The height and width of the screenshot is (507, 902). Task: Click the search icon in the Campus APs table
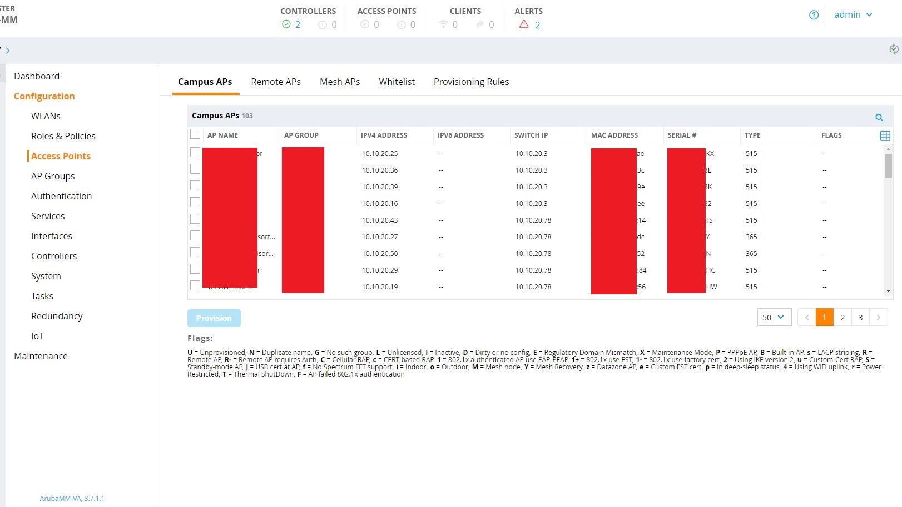pyautogui.click(x=879, y=117)
